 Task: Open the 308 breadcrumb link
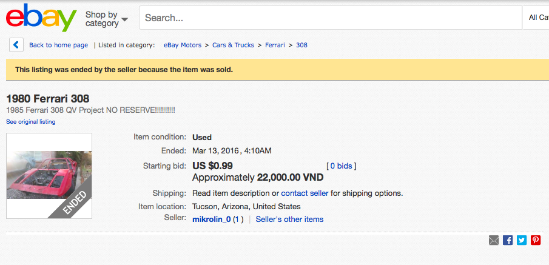point(301,45)
